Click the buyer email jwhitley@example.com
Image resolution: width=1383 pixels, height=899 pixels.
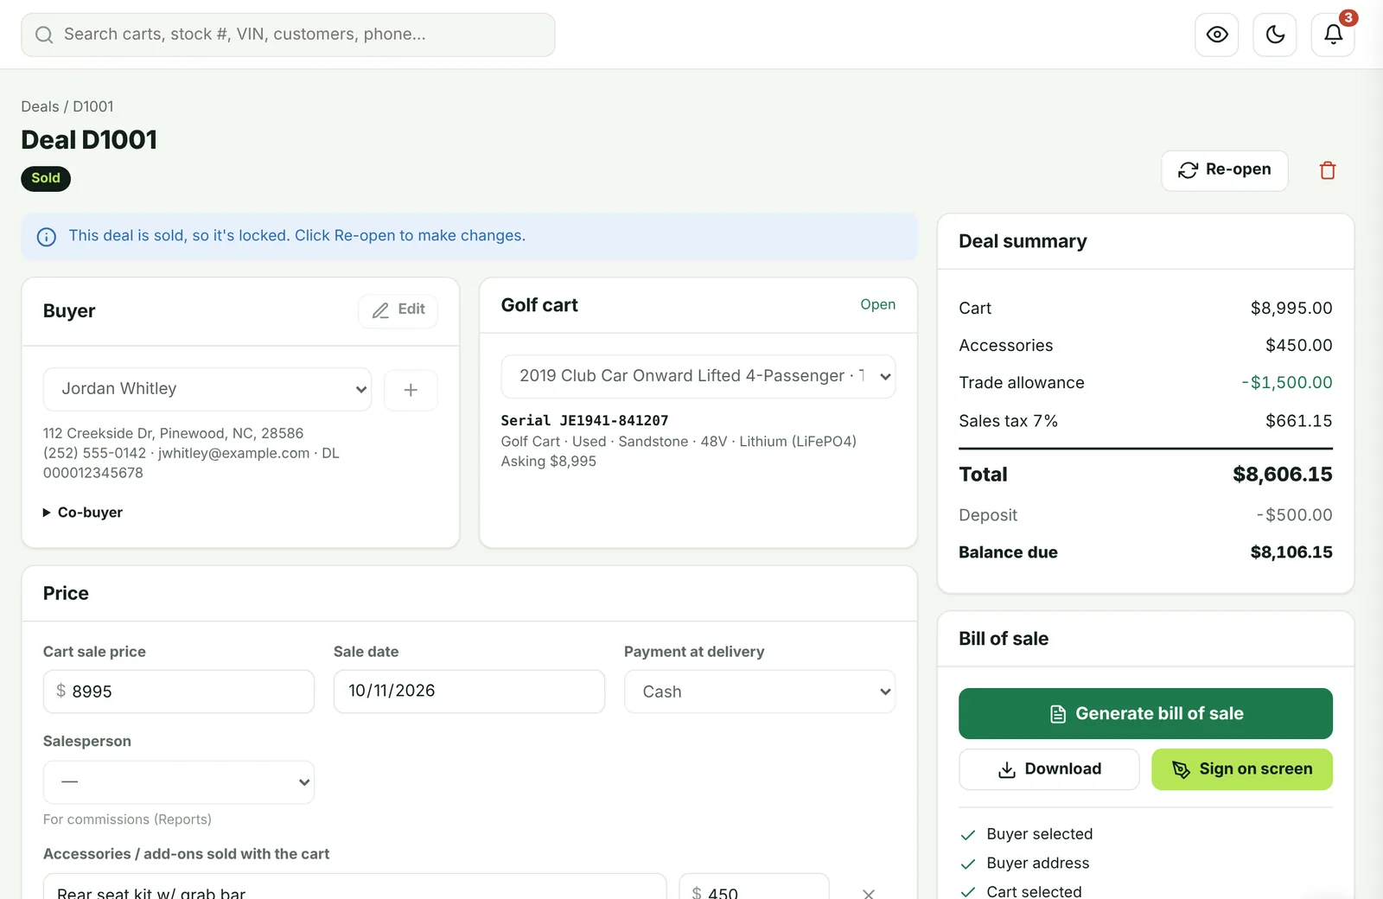(x=233, y=453)
